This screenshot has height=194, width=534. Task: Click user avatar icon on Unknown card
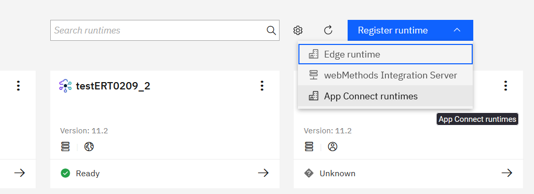333,147
